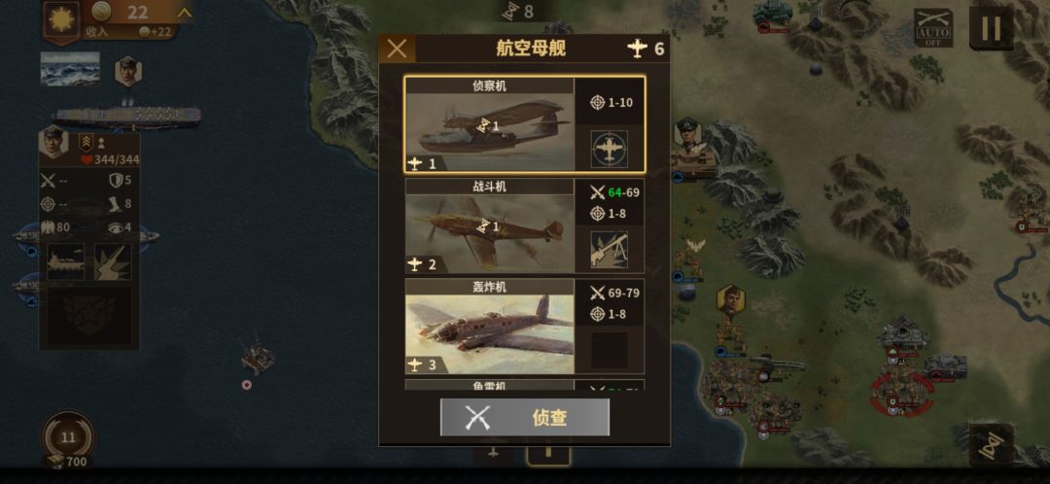Tap the reconnaissance plane skill icon

click(x=610, y=150)
